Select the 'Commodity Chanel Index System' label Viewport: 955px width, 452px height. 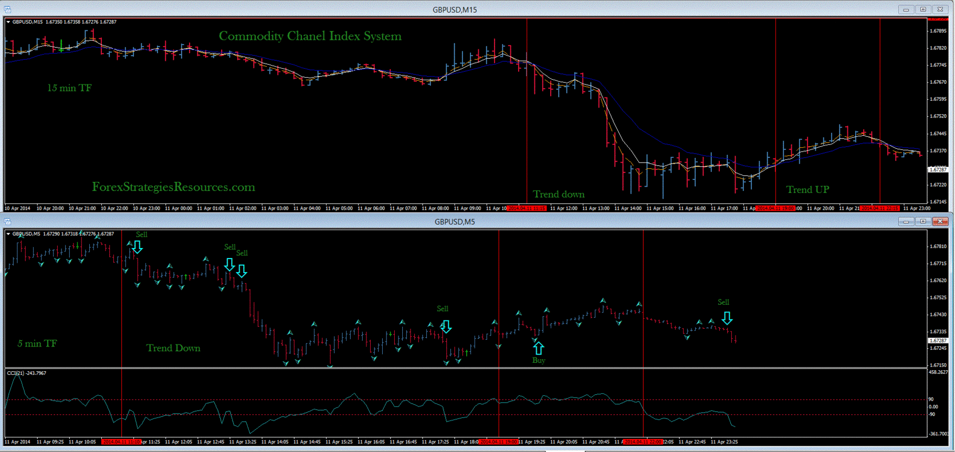310,36
